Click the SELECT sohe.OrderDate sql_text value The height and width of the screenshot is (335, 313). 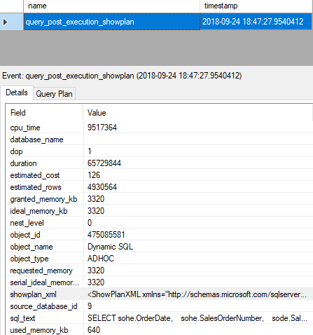coord(197,318)
